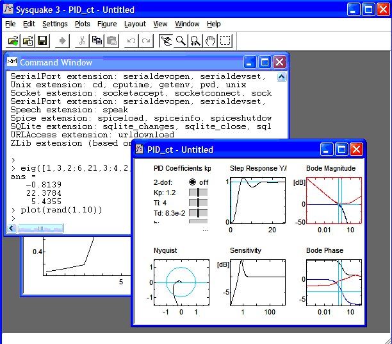Click the 5.4355 result value
This screenshot has height=344, width=392.
click(46, 202)
